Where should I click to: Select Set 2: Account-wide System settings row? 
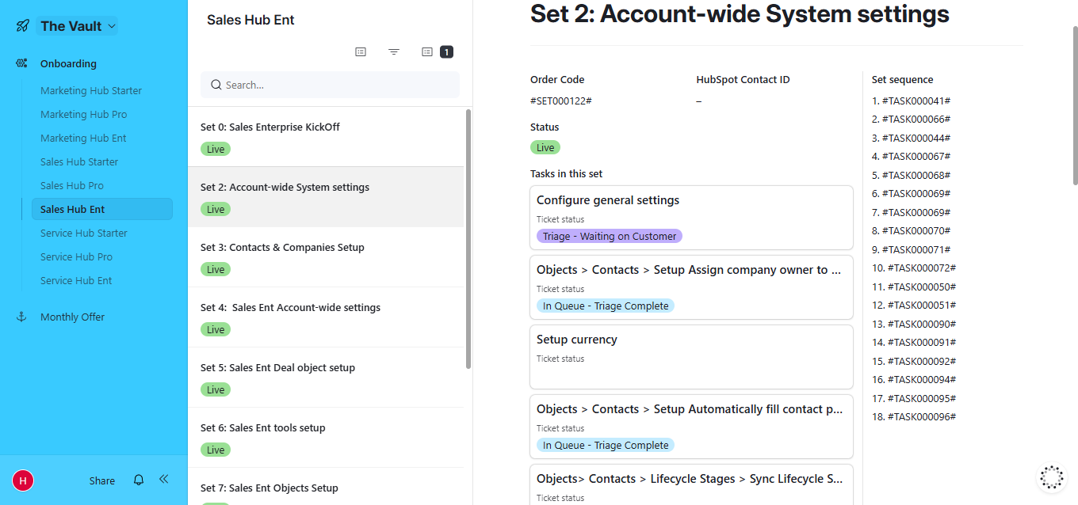(x=326, y=197)
